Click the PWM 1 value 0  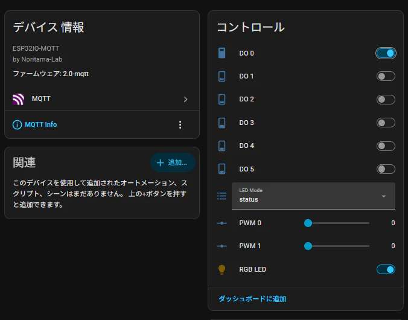[x=393, y=246]
